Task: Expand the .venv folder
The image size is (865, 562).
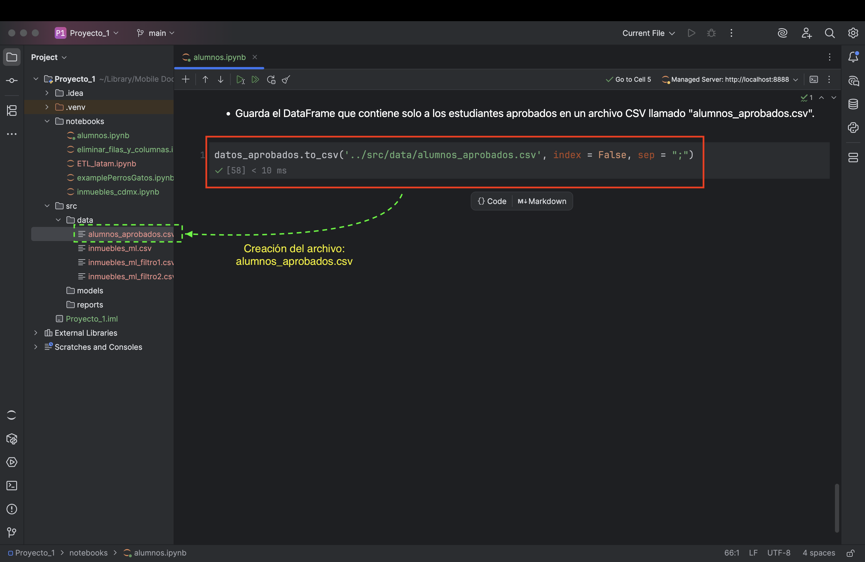Action: tap(47, 107)
